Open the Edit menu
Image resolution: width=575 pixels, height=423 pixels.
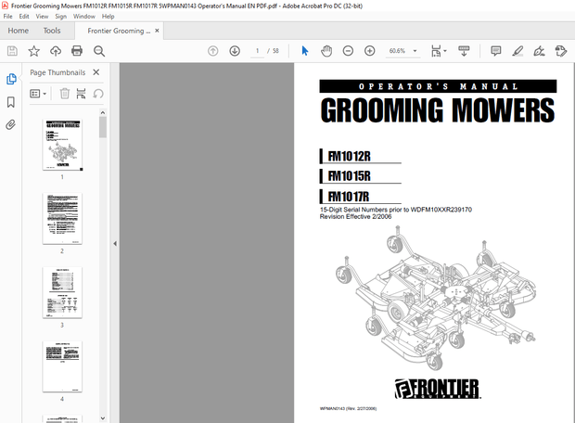24,17
